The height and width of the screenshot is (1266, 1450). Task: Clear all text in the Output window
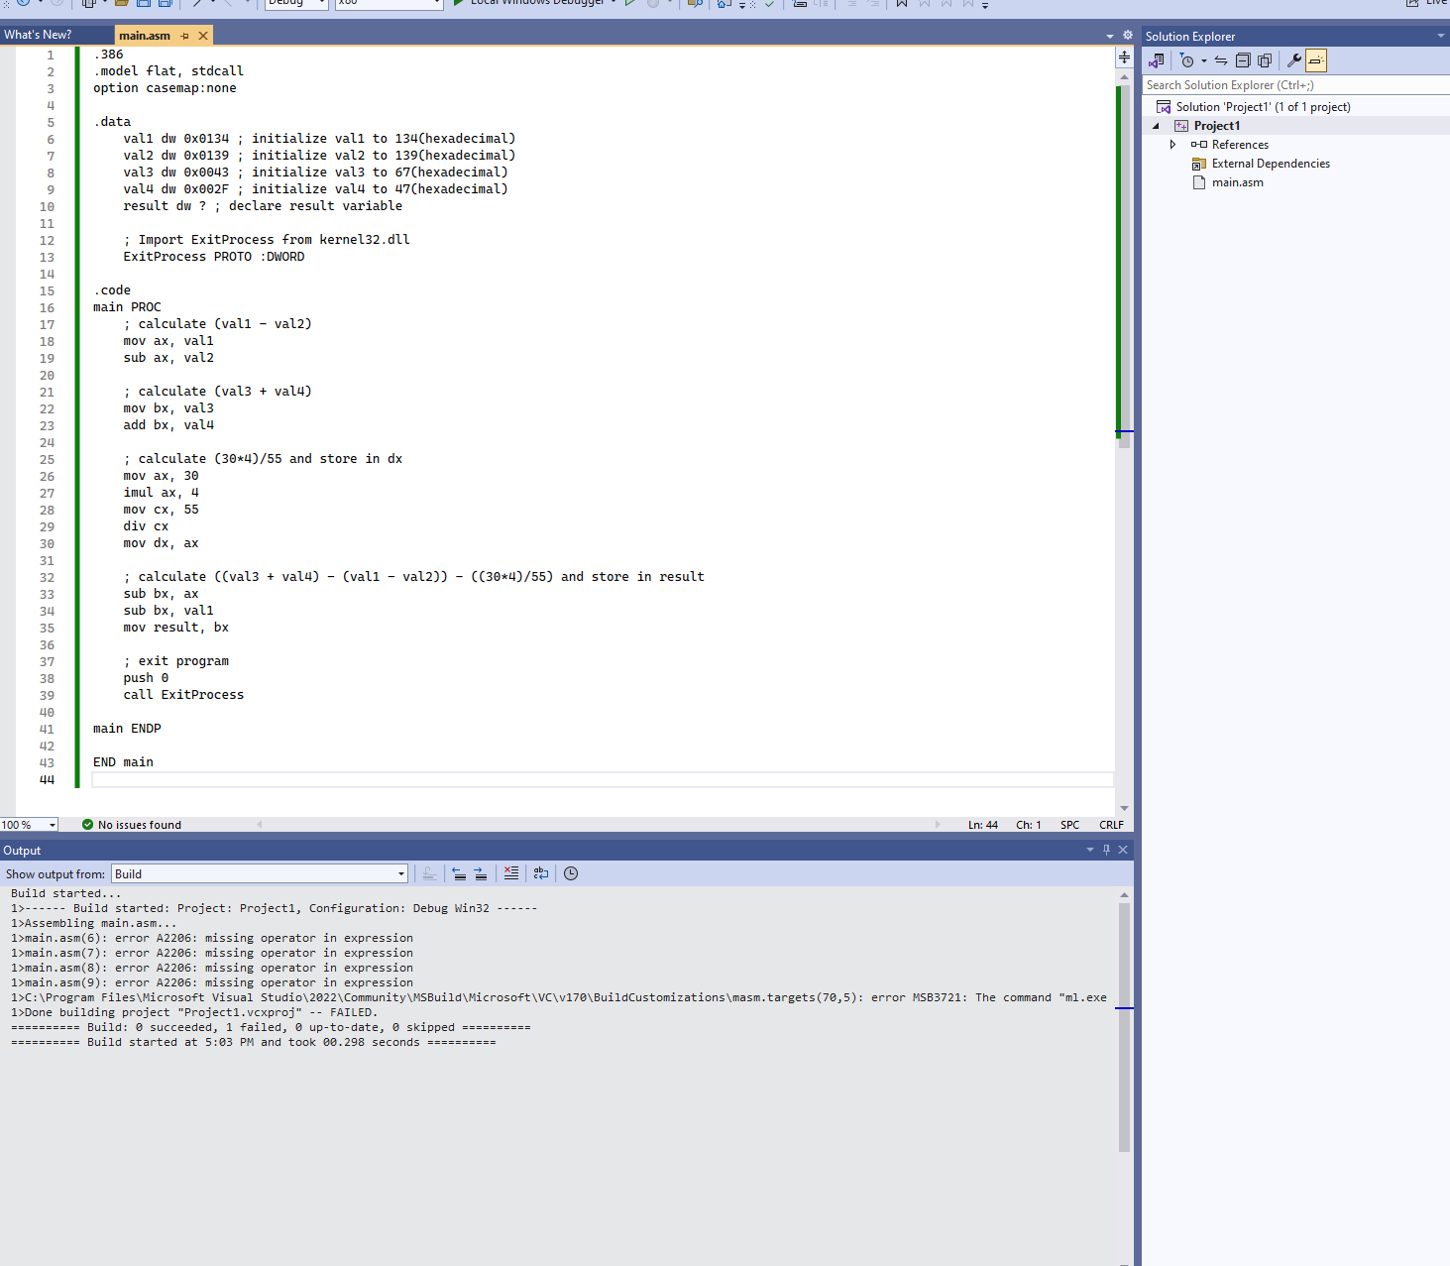tap(510, 873)
